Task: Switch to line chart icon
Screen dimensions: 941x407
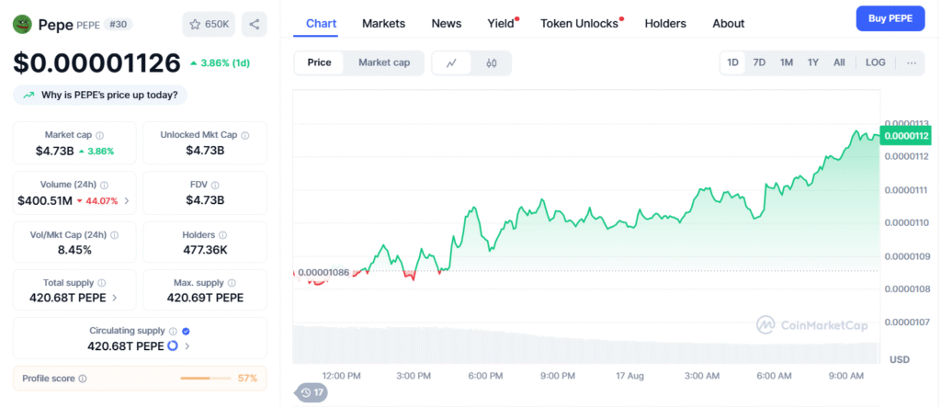Action: coord(451,63)
